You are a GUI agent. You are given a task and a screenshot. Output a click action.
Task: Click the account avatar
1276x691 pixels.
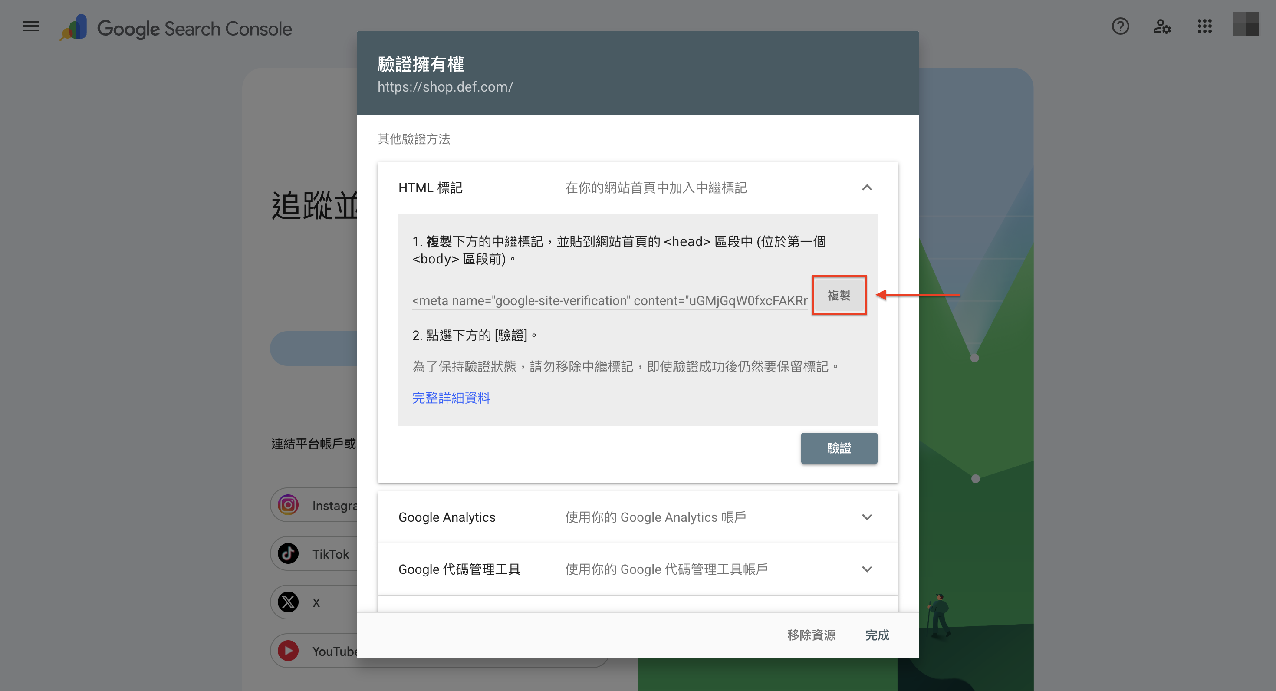tap(1245, 25)
